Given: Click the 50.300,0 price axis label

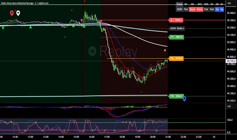Looking at the screenshot, I should pos(231,20).
